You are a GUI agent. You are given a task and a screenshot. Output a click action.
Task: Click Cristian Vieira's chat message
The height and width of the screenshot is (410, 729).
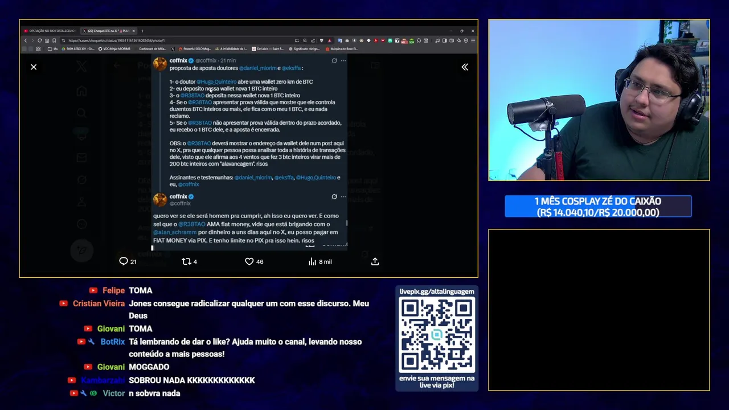pos(249,309)
